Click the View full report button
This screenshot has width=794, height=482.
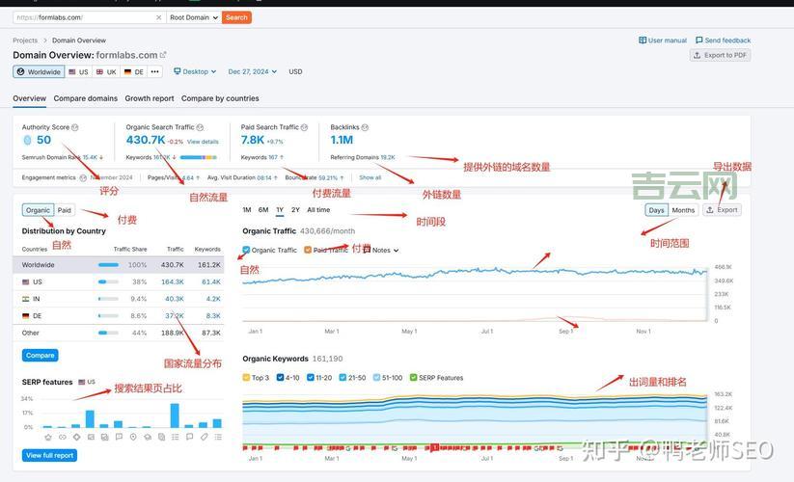click(x=49, y=455)
